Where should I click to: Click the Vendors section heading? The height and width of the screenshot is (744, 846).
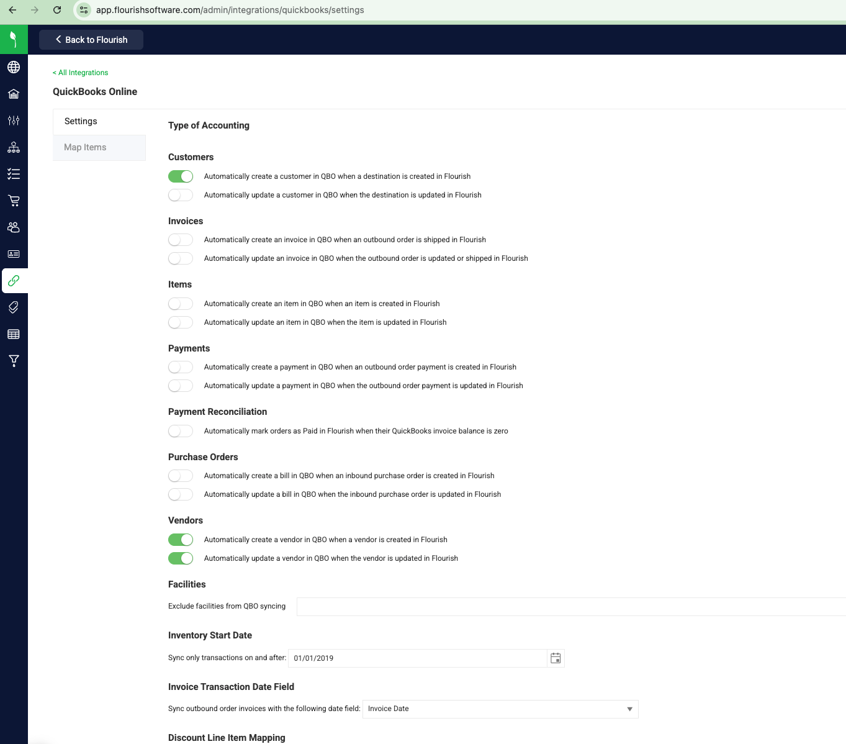coord(186,520)
